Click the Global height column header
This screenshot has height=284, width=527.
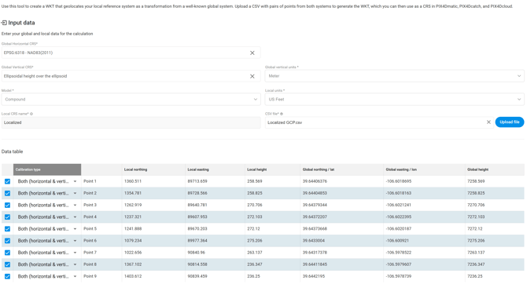495,169
